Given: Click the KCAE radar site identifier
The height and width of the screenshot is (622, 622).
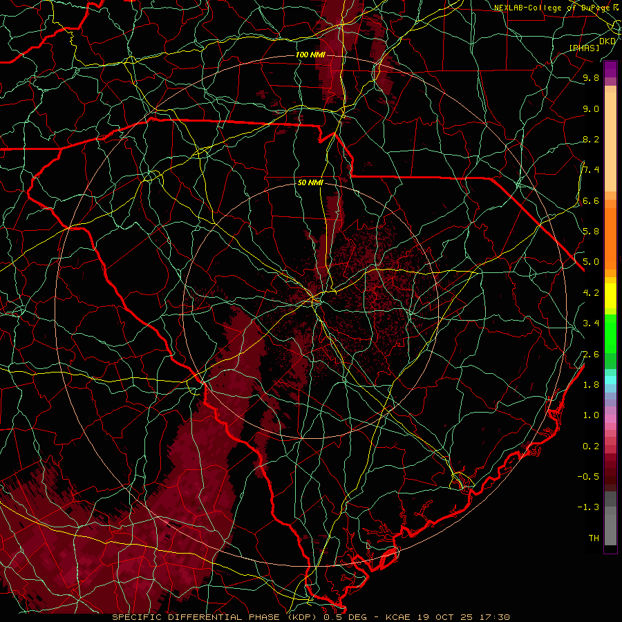Looking at the screenshot, I should pyautogui.click(x=397, y=617).
